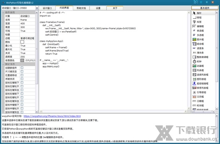Check the 位置被移动 event box
Viewport: 220px width, 144px height.
pos(22,75)
